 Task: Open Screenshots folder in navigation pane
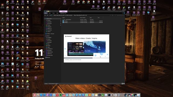[49, 30]
